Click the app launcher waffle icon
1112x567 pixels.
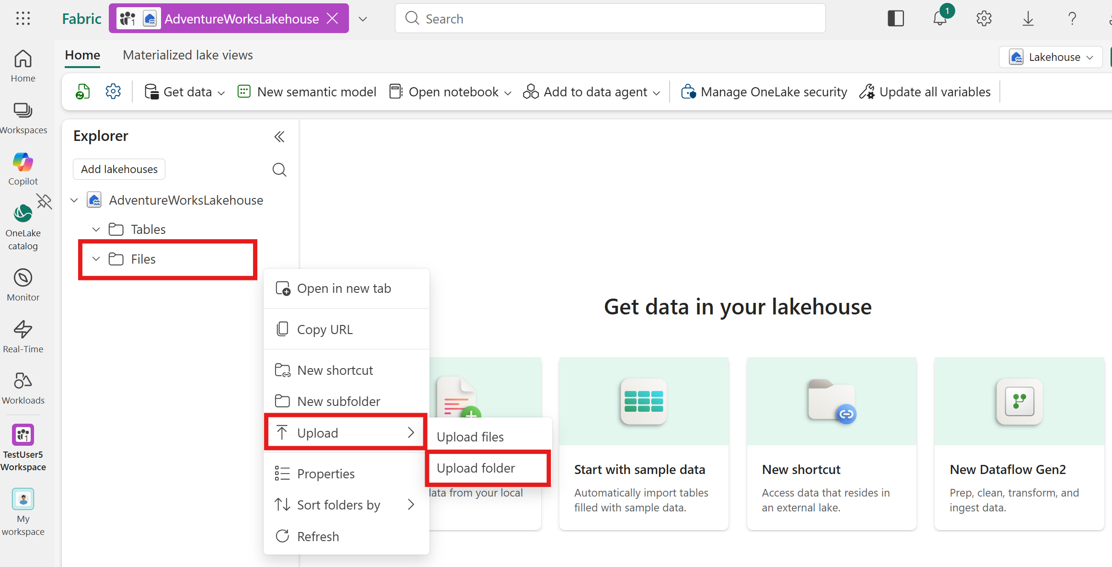coord(23,19)
